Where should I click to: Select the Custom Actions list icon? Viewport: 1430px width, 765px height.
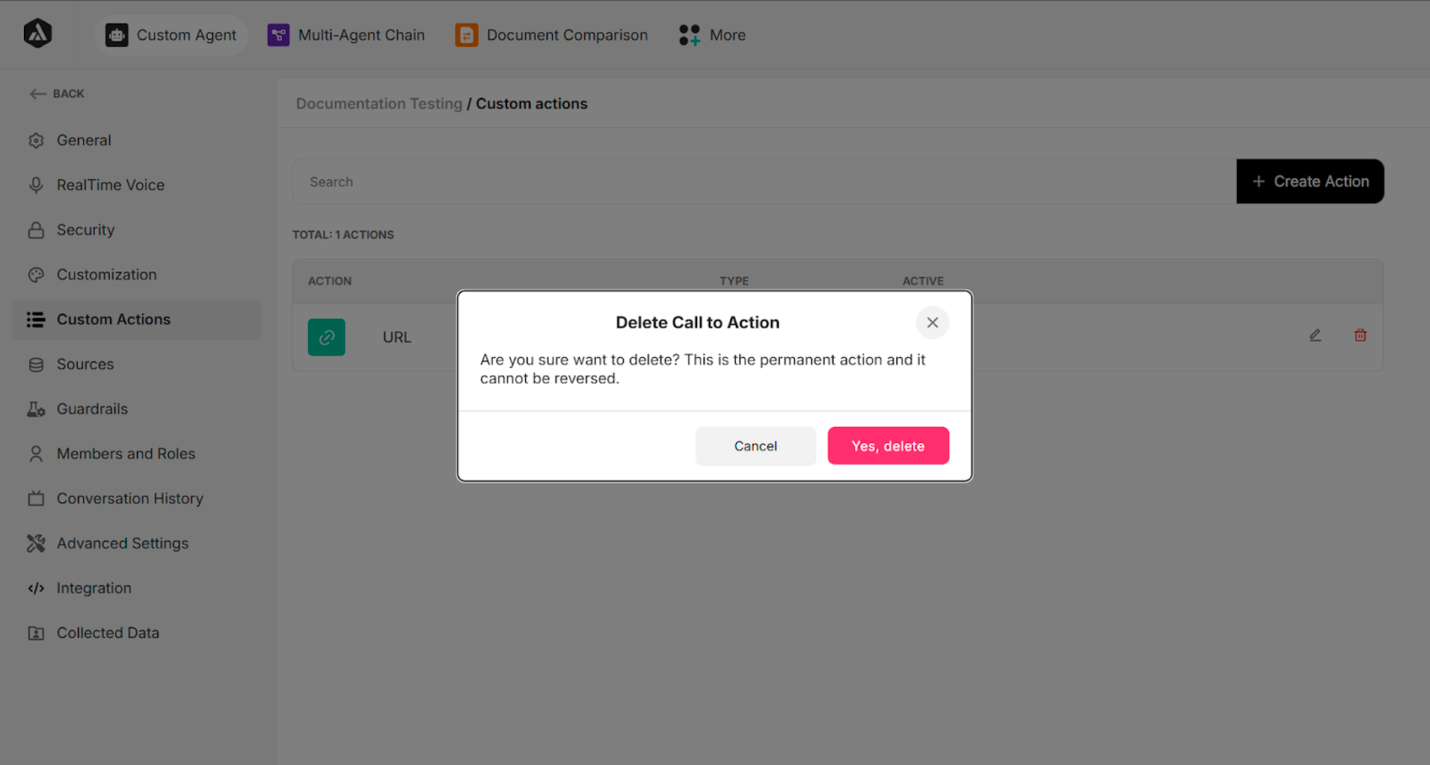pos(36,319)
